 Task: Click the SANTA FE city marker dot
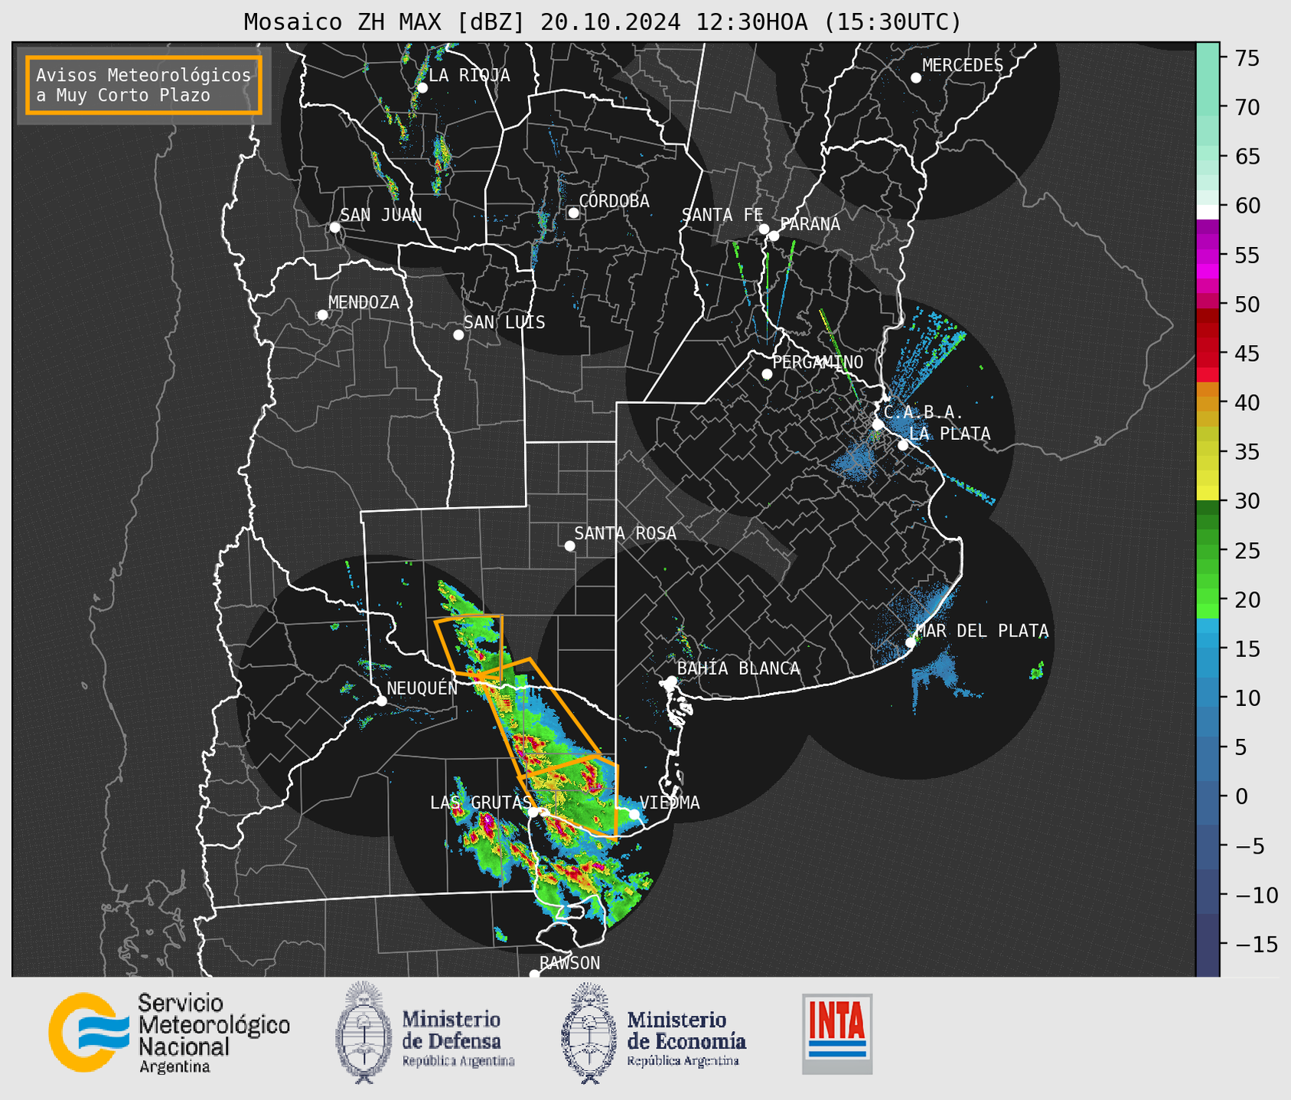pyautogui.click(x=764, y=229)
